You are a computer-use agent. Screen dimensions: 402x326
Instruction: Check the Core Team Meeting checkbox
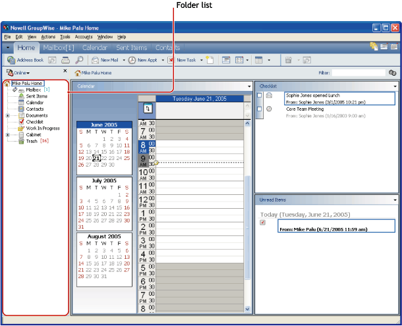pyautogui.click(x=260, y=109)
